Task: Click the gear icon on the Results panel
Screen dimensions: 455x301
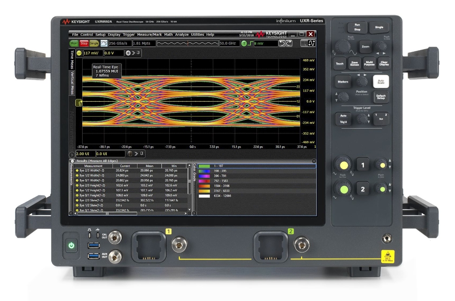Action: pyautogui.click(x=72, y=161)
